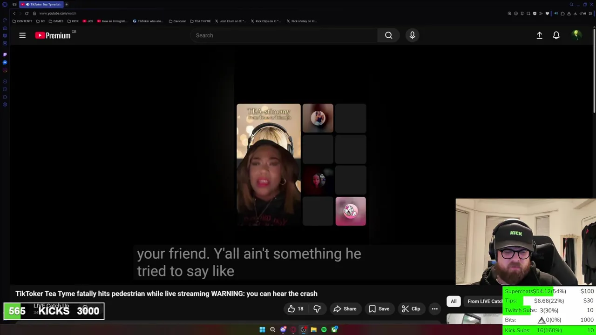Go back in the browser
The image size is (596, 335).
pyautogui.click(x=14, y=13)
